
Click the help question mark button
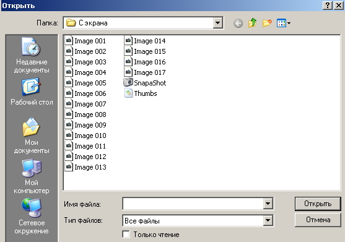(328, 6)
